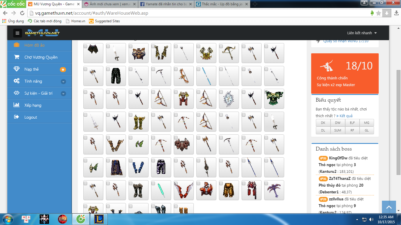The height and width of the screenshot is (225, 401).
Task: Select the cyan glowing sword item
Action: point(161,190)
